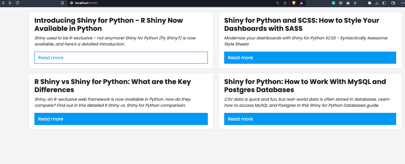405x164 pixels.
Task: Open the dark wave-logo extension icon
Action: pos(355,3)
